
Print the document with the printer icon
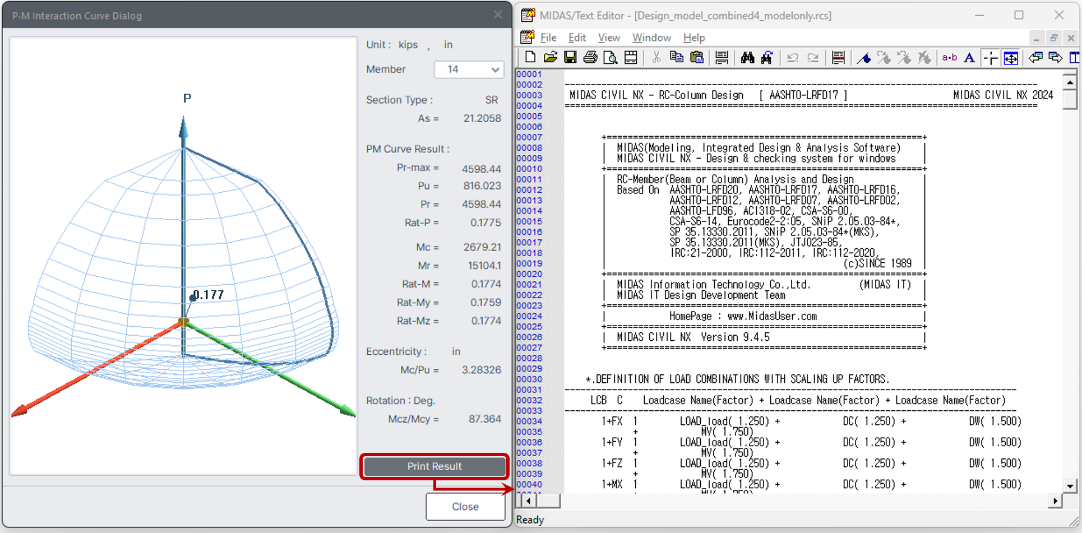(x=590, y=57)
